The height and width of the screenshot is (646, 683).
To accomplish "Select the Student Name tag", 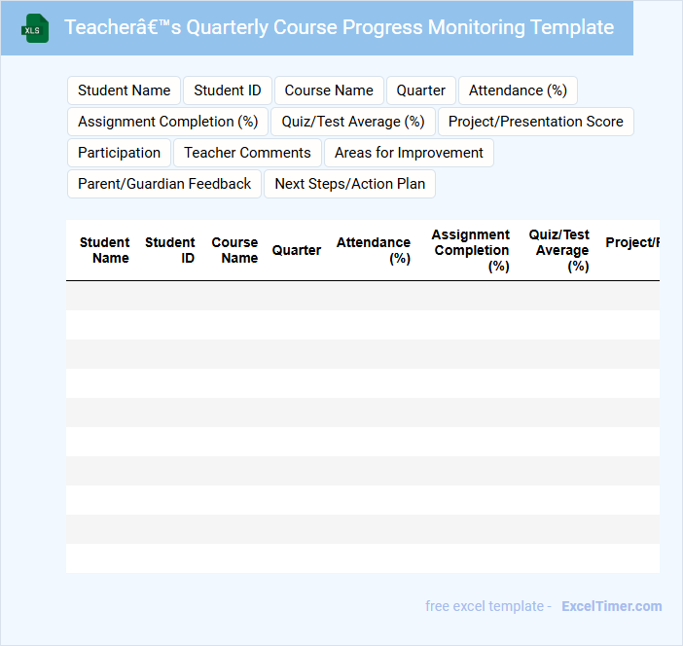I will (125, 90).
